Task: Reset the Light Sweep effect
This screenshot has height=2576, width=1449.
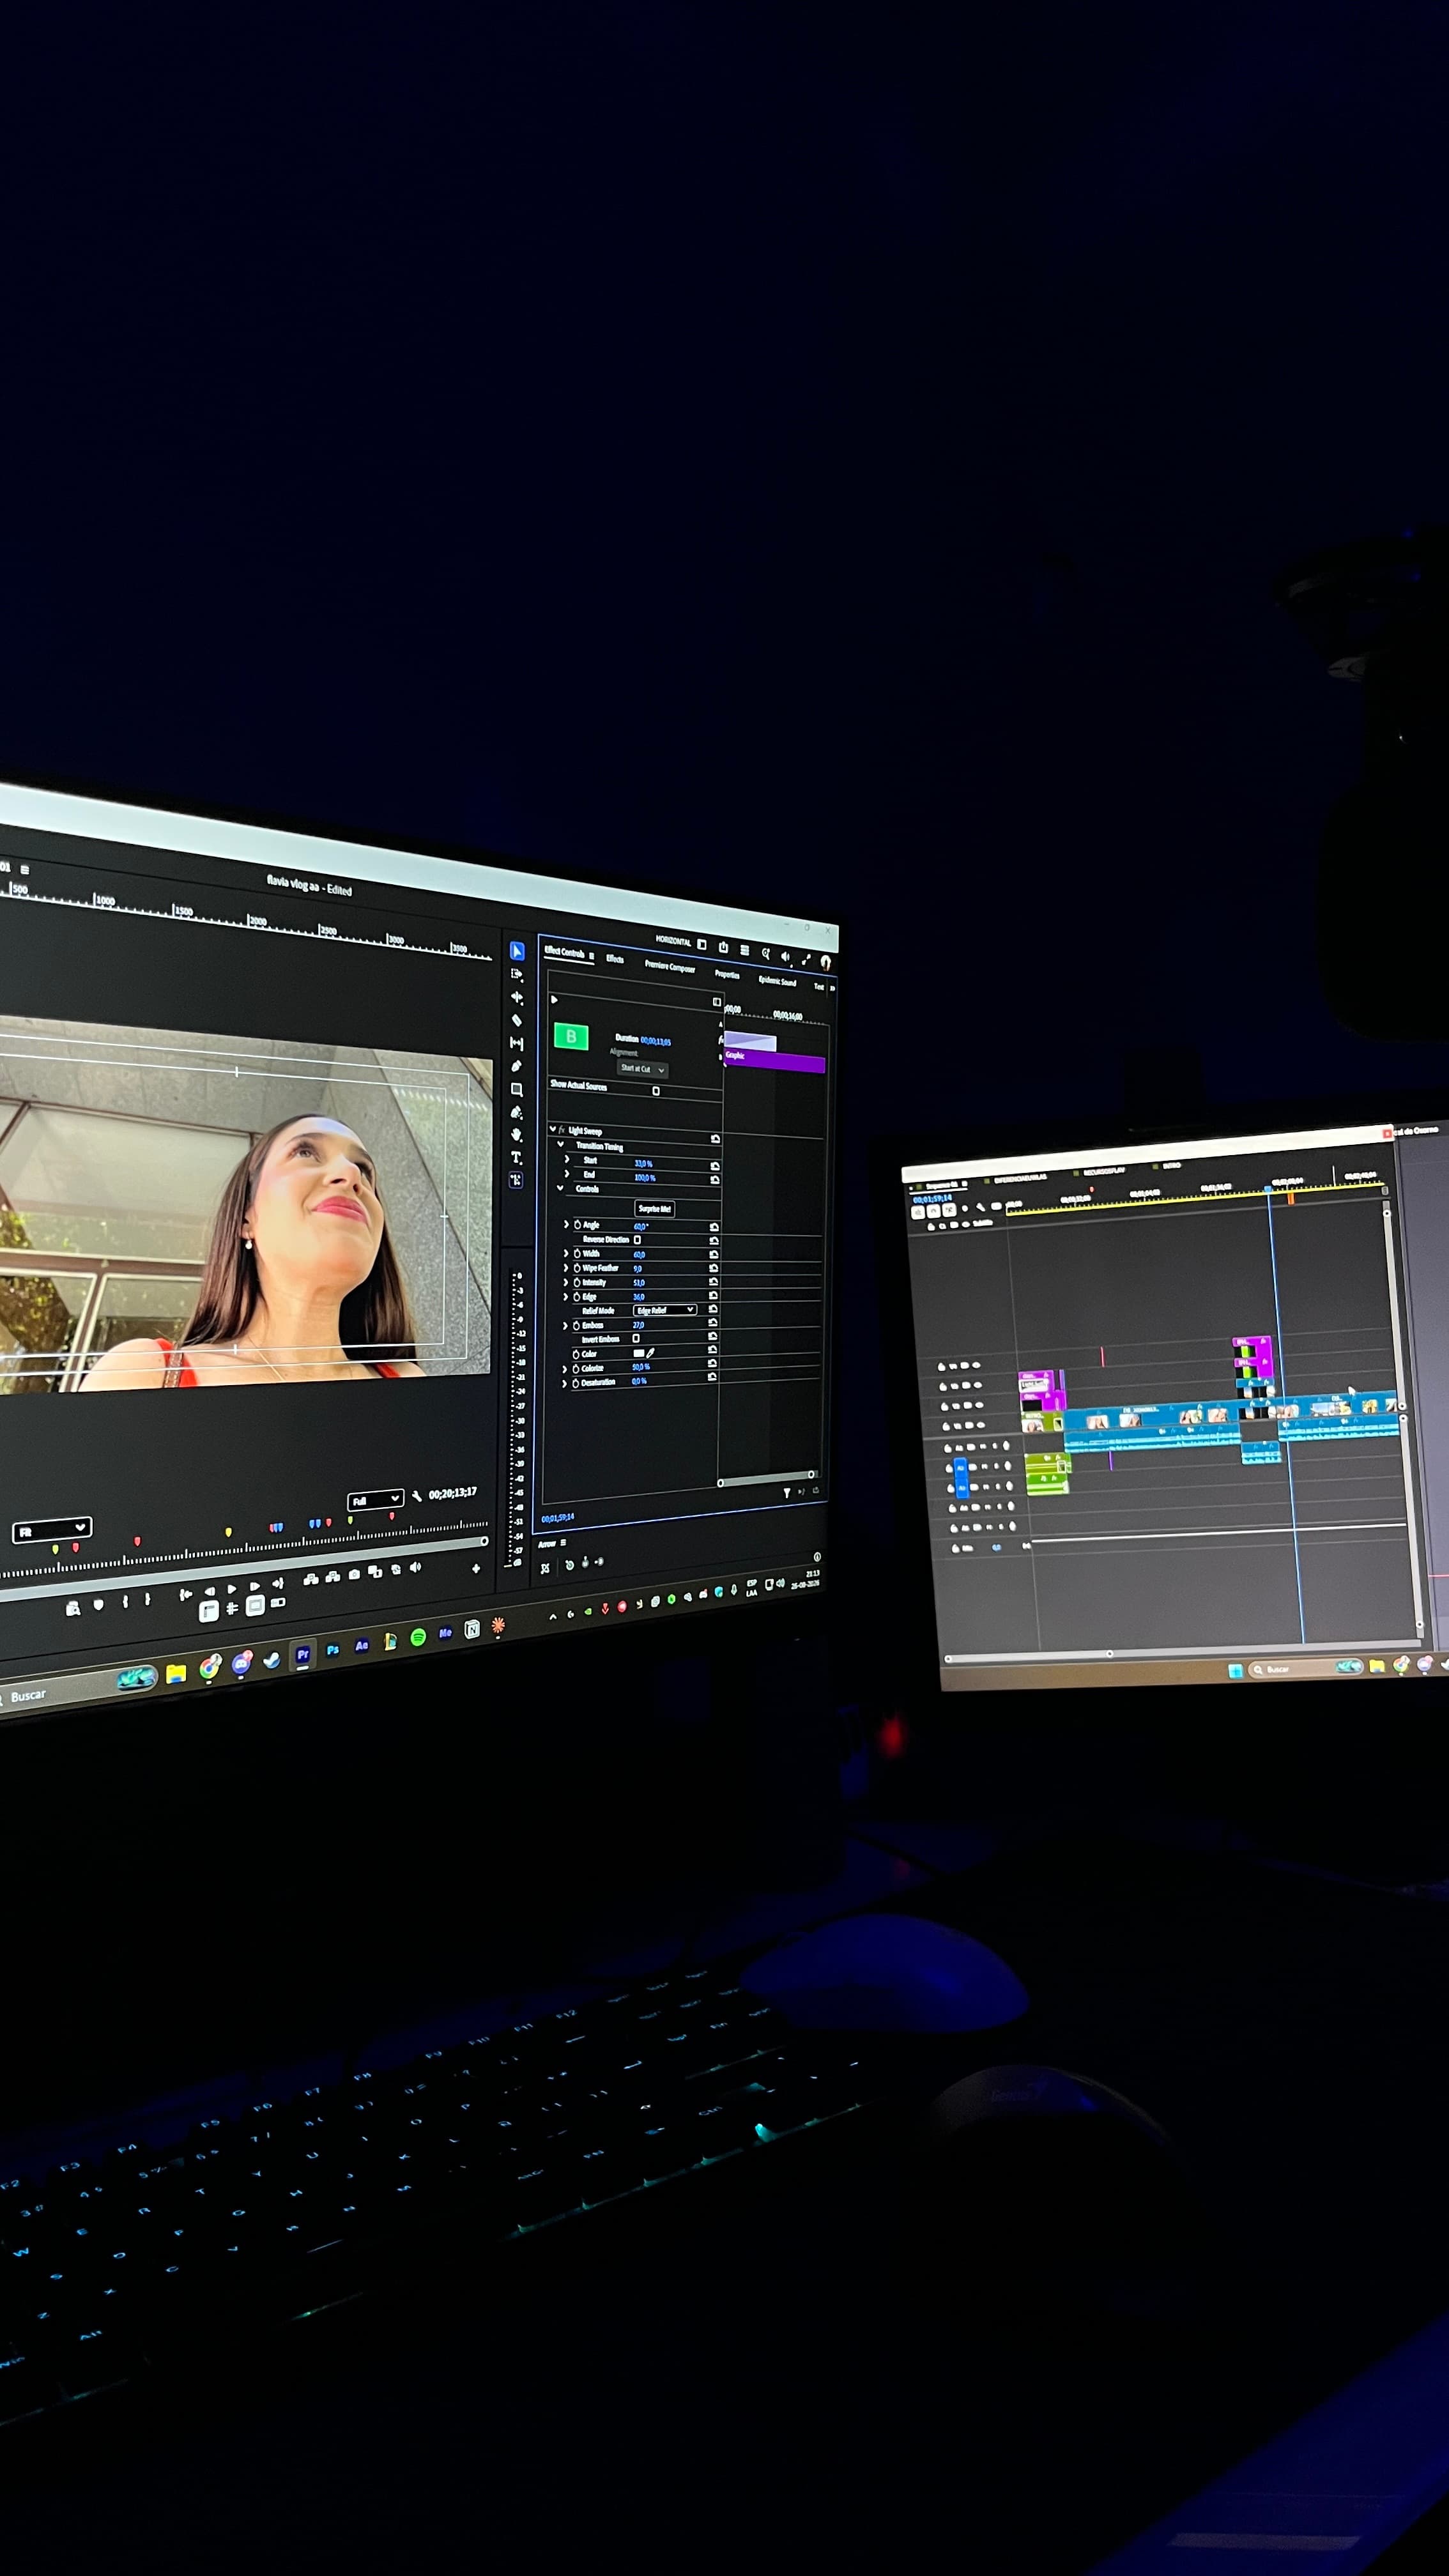Action: click(x=716, y=1139)
